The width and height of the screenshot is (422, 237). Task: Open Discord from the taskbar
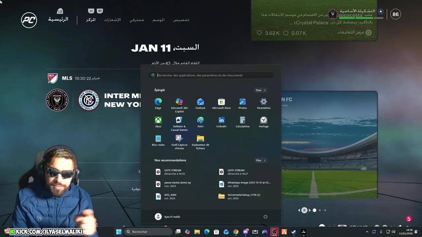(246, 232)
